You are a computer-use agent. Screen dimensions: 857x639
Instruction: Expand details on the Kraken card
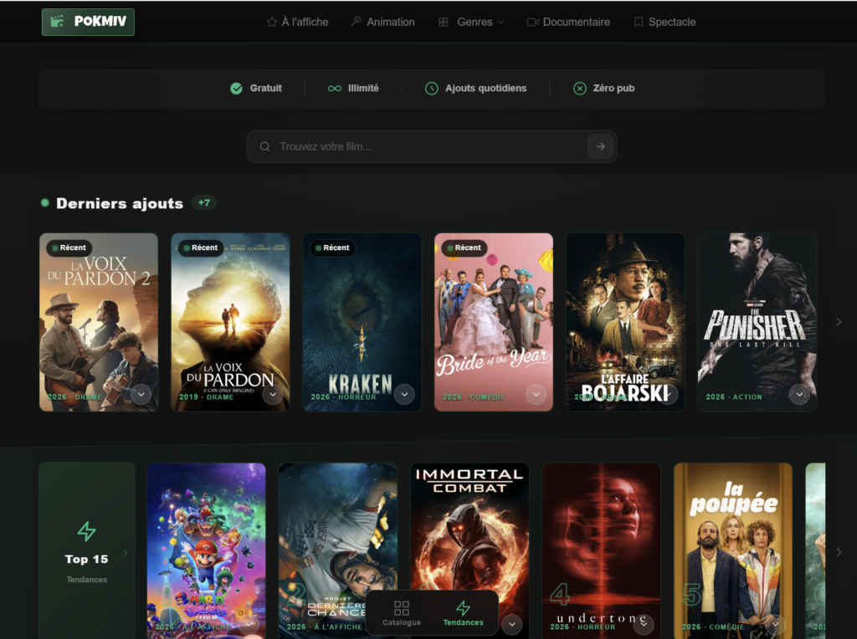404,394
